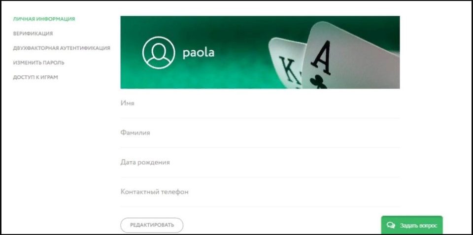The width and height of the screenshot is (473, 235).
Task: Select the Дата рождения field
Action: [x=260, y=162]
